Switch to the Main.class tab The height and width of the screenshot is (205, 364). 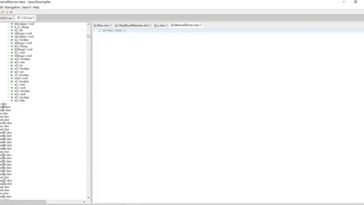[x=103, y=25]
